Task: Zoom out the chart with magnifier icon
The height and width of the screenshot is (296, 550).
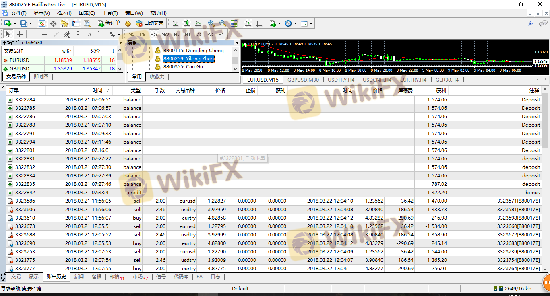Action: [222, 23]
